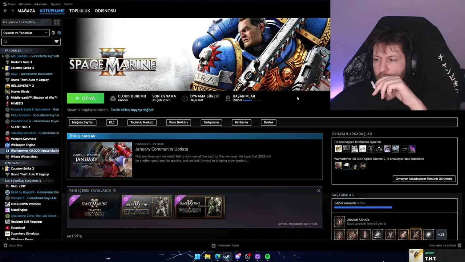
Task: Switch to the TOPLULUK tab
Action: click(x=80, y=11)
